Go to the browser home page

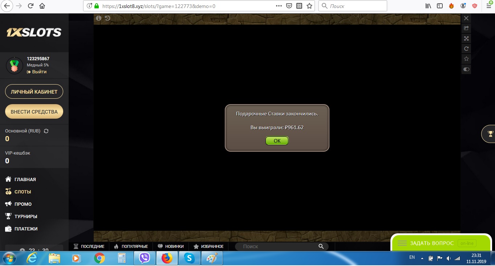42,6
